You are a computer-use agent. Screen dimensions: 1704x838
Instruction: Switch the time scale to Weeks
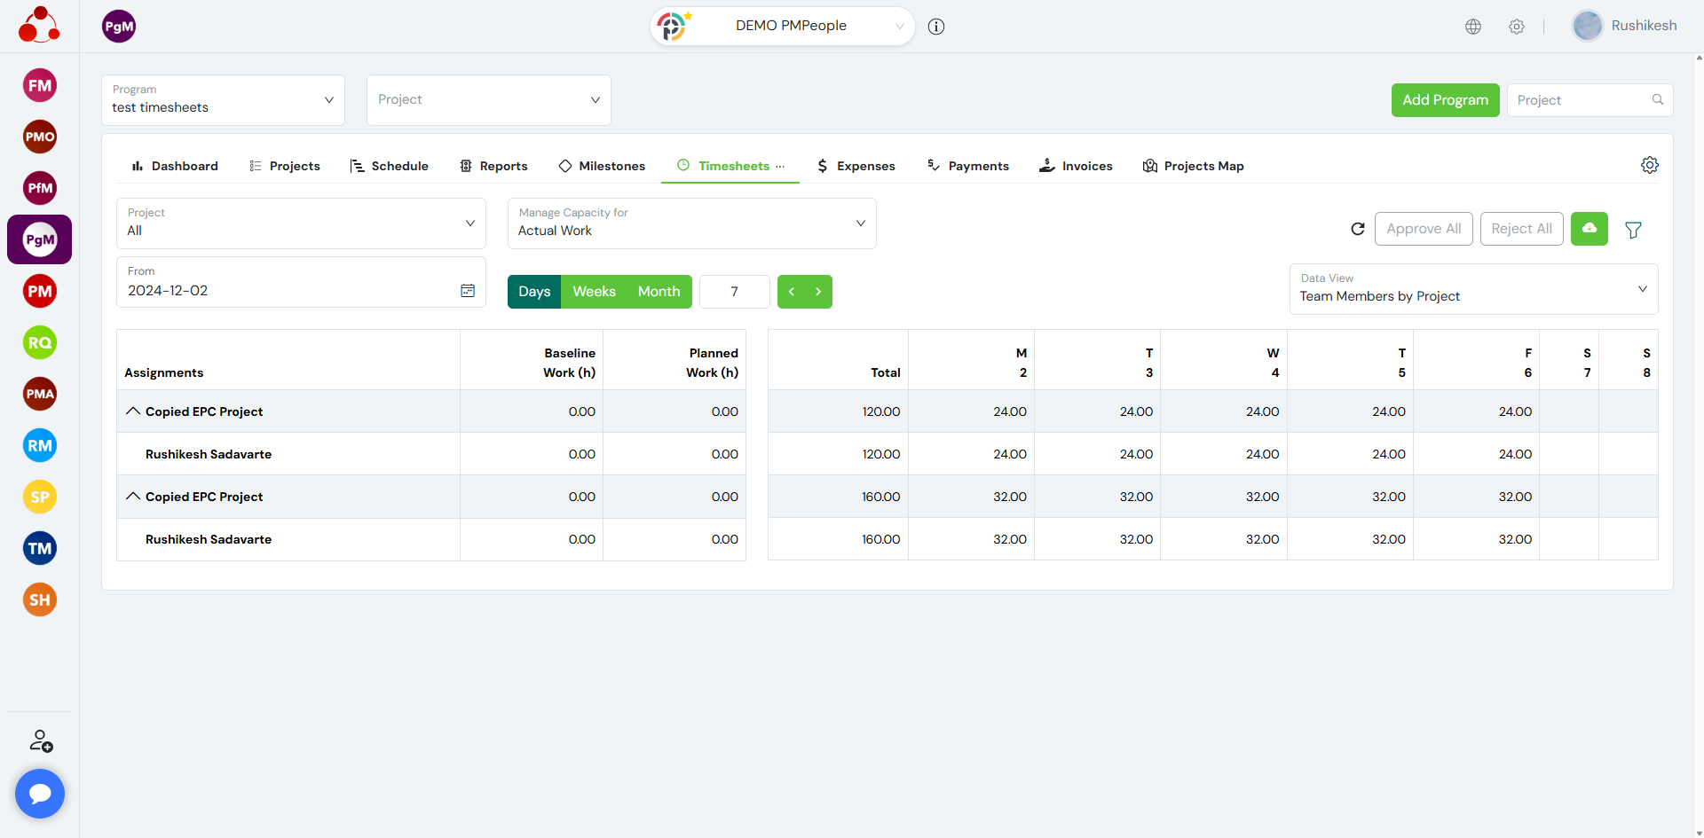click(x=594, y=292)
